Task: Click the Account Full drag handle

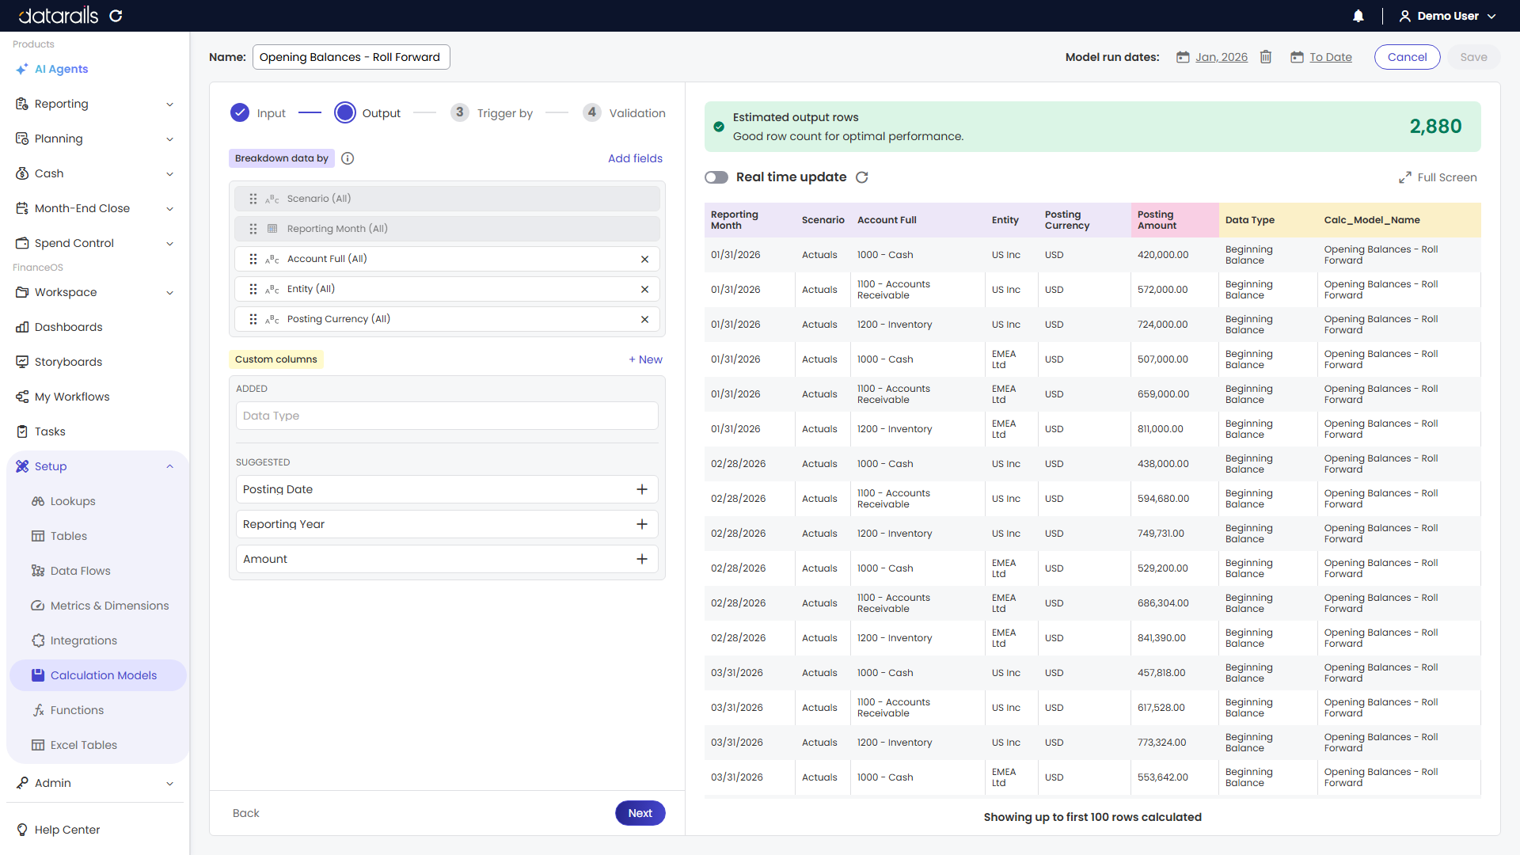Action: tap(253, 259)
